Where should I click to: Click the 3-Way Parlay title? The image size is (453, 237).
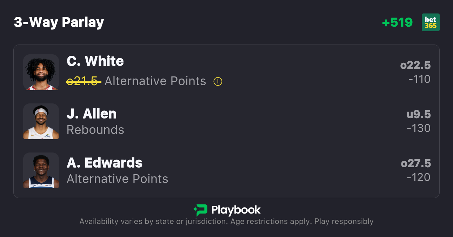click(59, 22)
